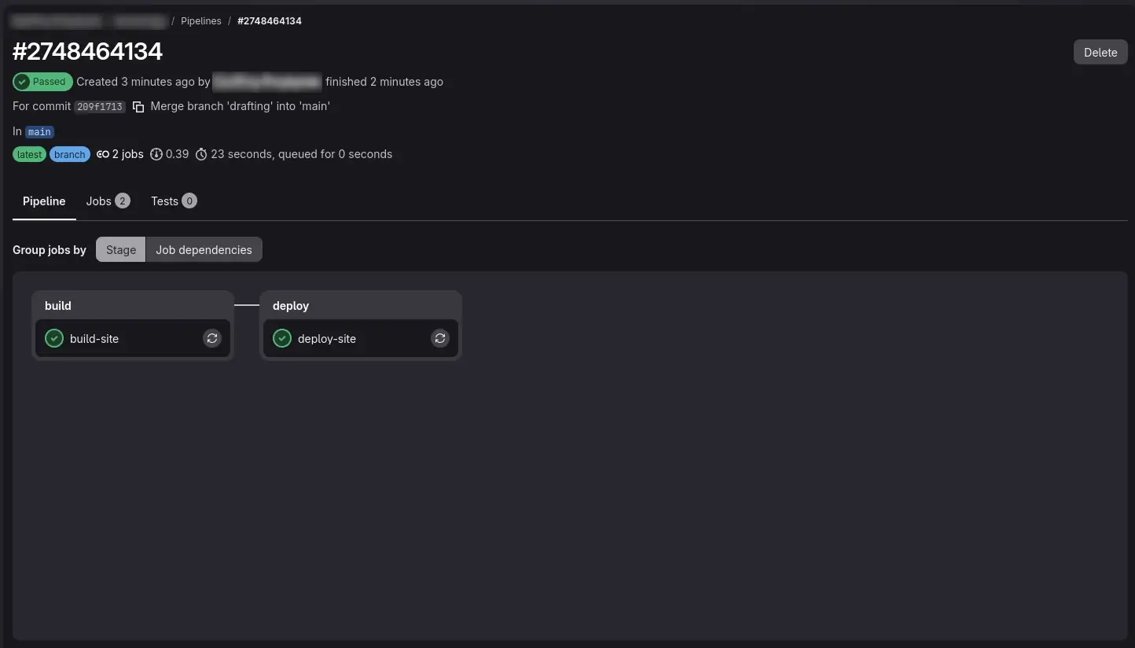Open commit 209f1713 link

click(100, 106)
